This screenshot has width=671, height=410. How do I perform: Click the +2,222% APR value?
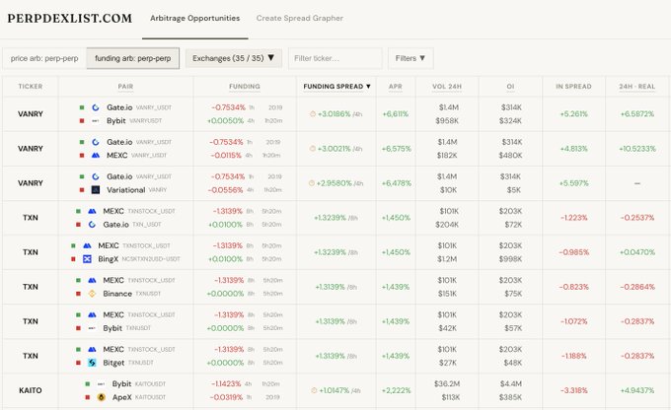click(x=397, y=390)
